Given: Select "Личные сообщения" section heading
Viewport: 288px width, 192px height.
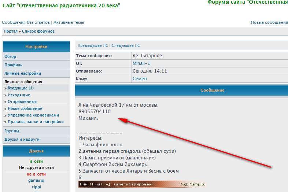Looking at the screenshot, I should [x=23, y=82].
